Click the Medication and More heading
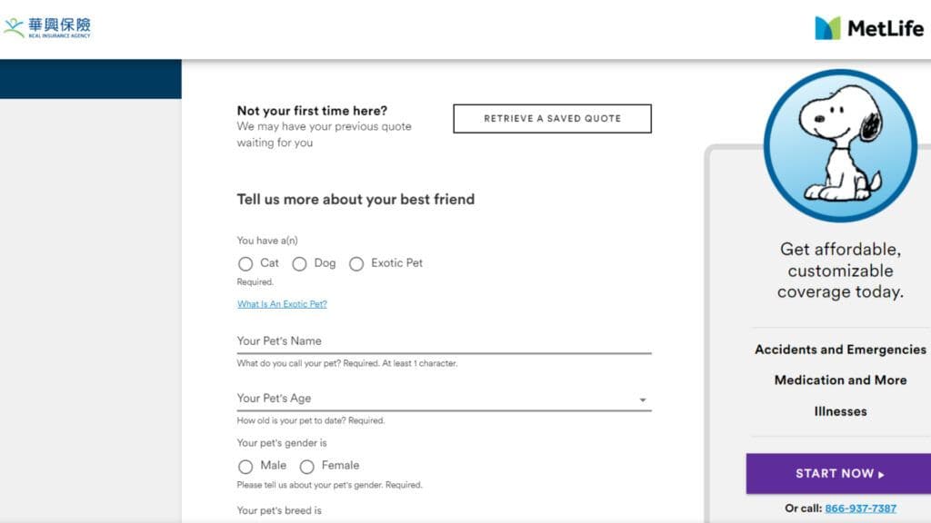This screenshot has height=523, width=931. click(x=840, y=380)
